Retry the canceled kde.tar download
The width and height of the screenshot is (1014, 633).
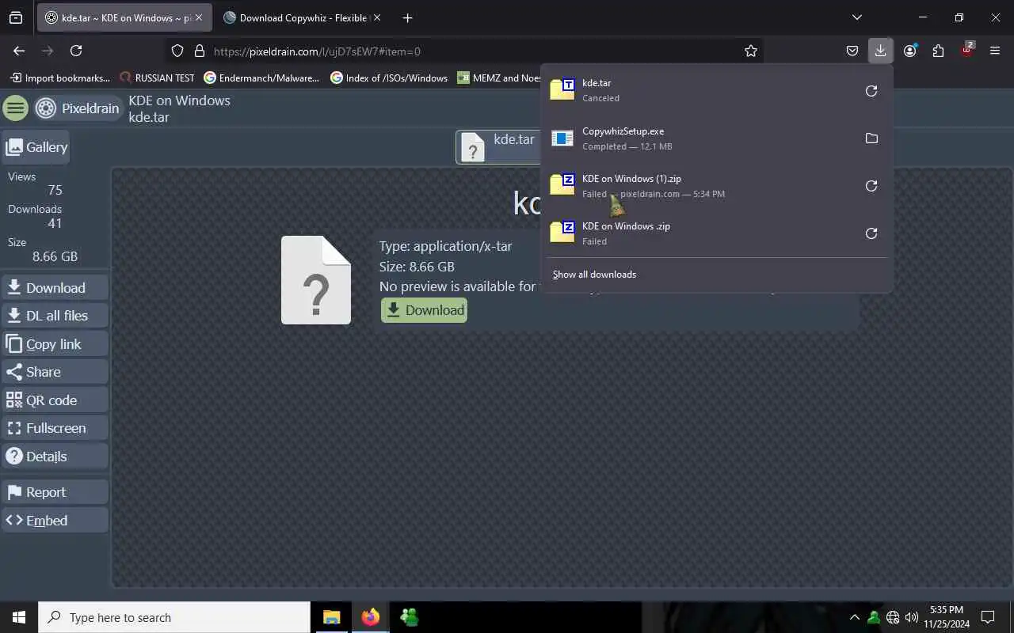[871, 91]
